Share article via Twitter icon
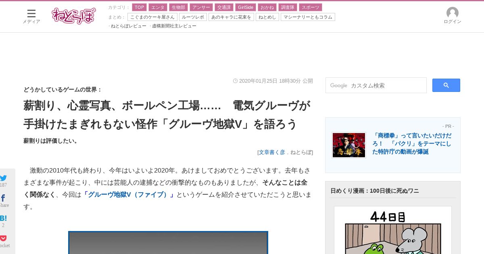This screenshot has width=484, height=254. click(x=4, y=178)
